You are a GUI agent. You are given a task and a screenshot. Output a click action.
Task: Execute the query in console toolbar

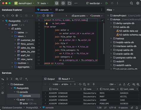pos(38,16)
